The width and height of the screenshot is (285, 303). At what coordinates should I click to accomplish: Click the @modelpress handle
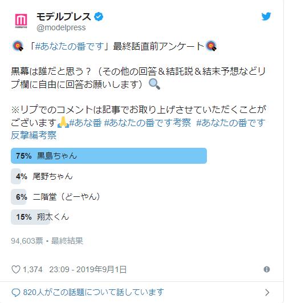61,27
